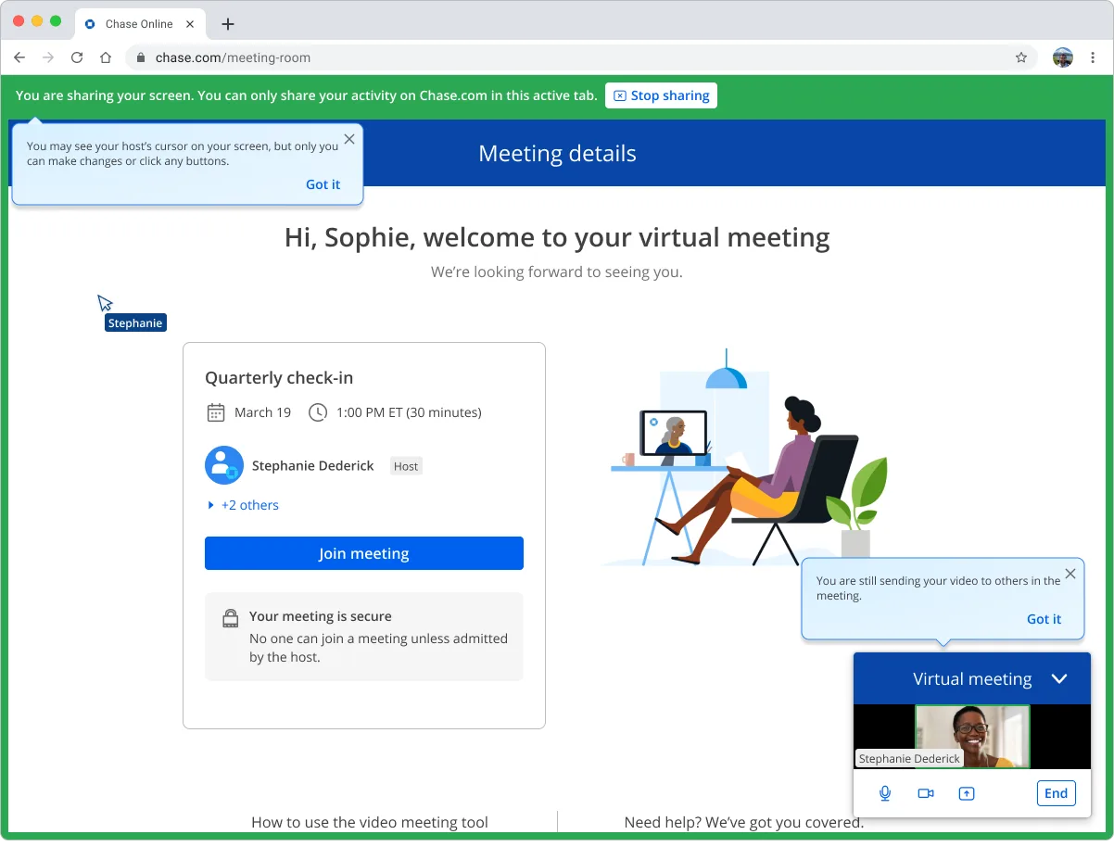This screenshot has width=1114, height=847.
Task: Collapse the Virtual meeting panel chevron
Action: pyautogui.click(x=1059, y=678)
